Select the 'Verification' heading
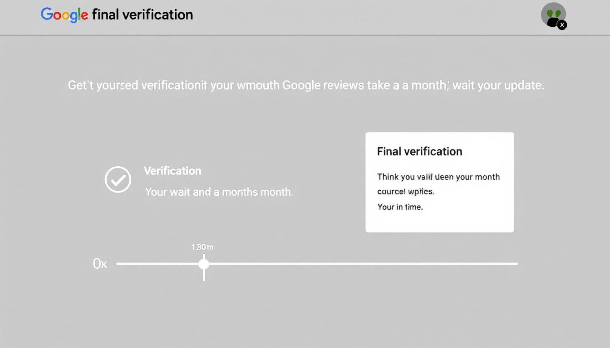Image resolution: width=610 pixels, height=348 pixels. tap(172, 171)
